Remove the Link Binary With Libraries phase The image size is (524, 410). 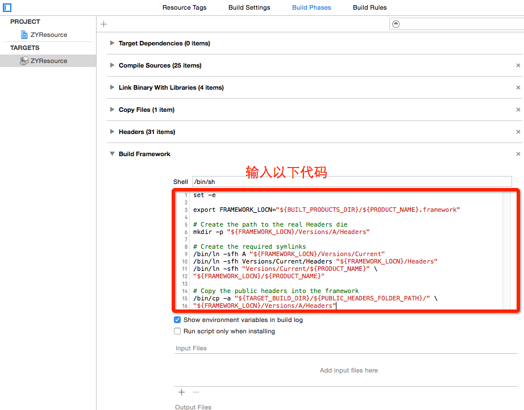[x=518, y=87]
